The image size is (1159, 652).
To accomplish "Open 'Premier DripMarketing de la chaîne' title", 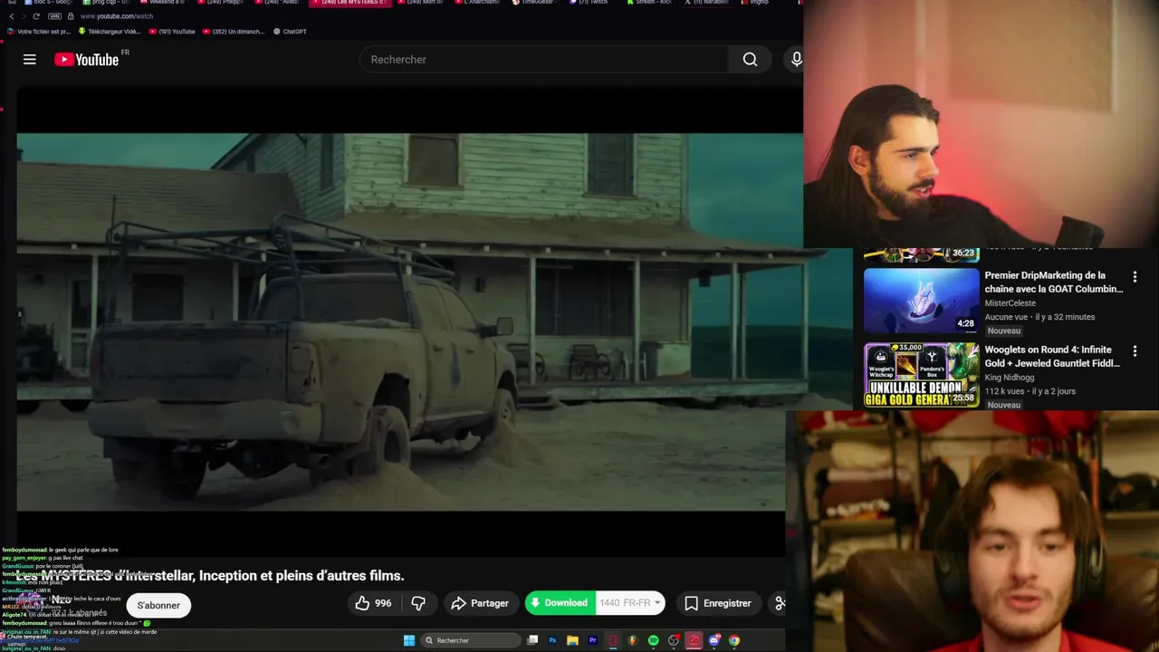I will tap(1054, 282).
